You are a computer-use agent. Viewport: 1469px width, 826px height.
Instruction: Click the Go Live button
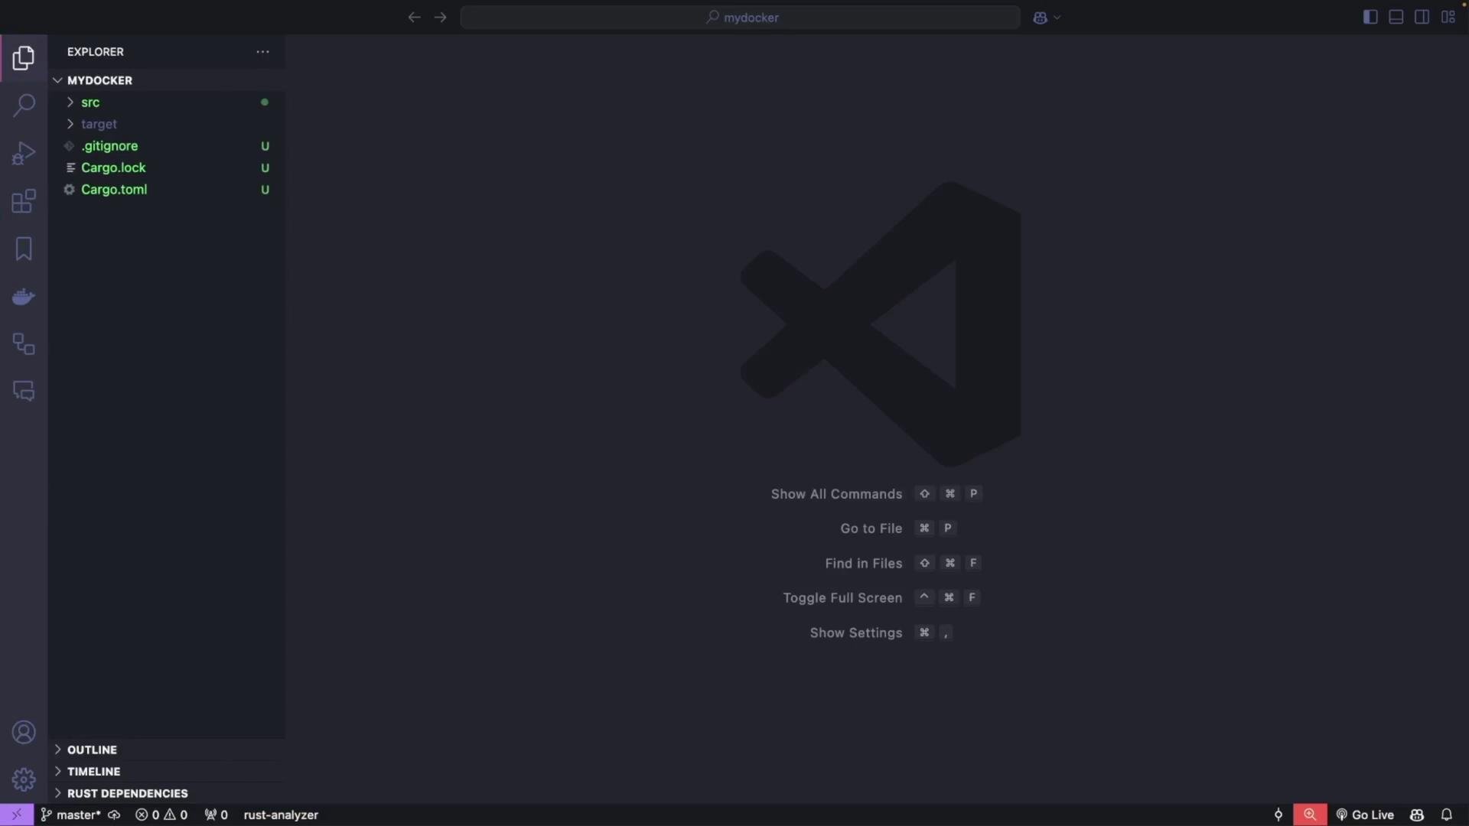[1365, 815]
